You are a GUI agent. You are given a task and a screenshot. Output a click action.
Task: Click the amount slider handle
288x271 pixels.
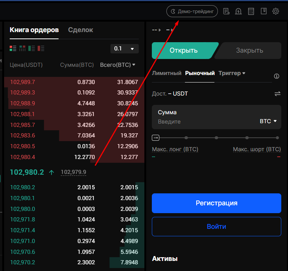156,138
